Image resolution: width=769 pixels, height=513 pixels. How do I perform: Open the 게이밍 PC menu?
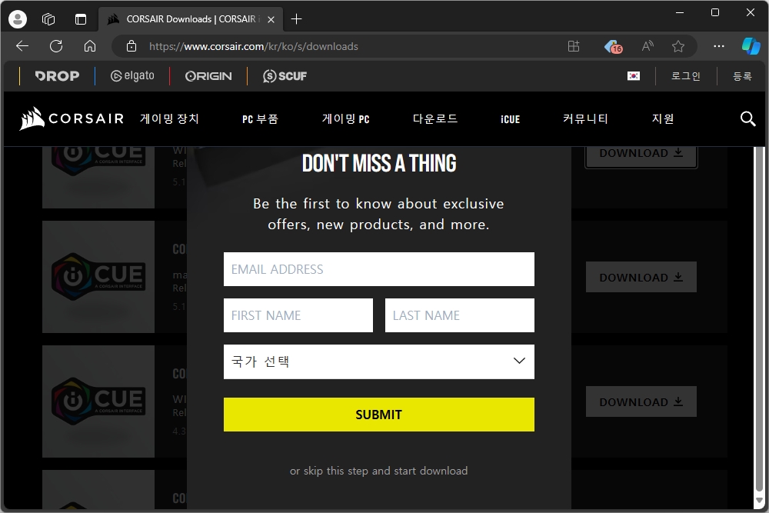coord(346,118)
